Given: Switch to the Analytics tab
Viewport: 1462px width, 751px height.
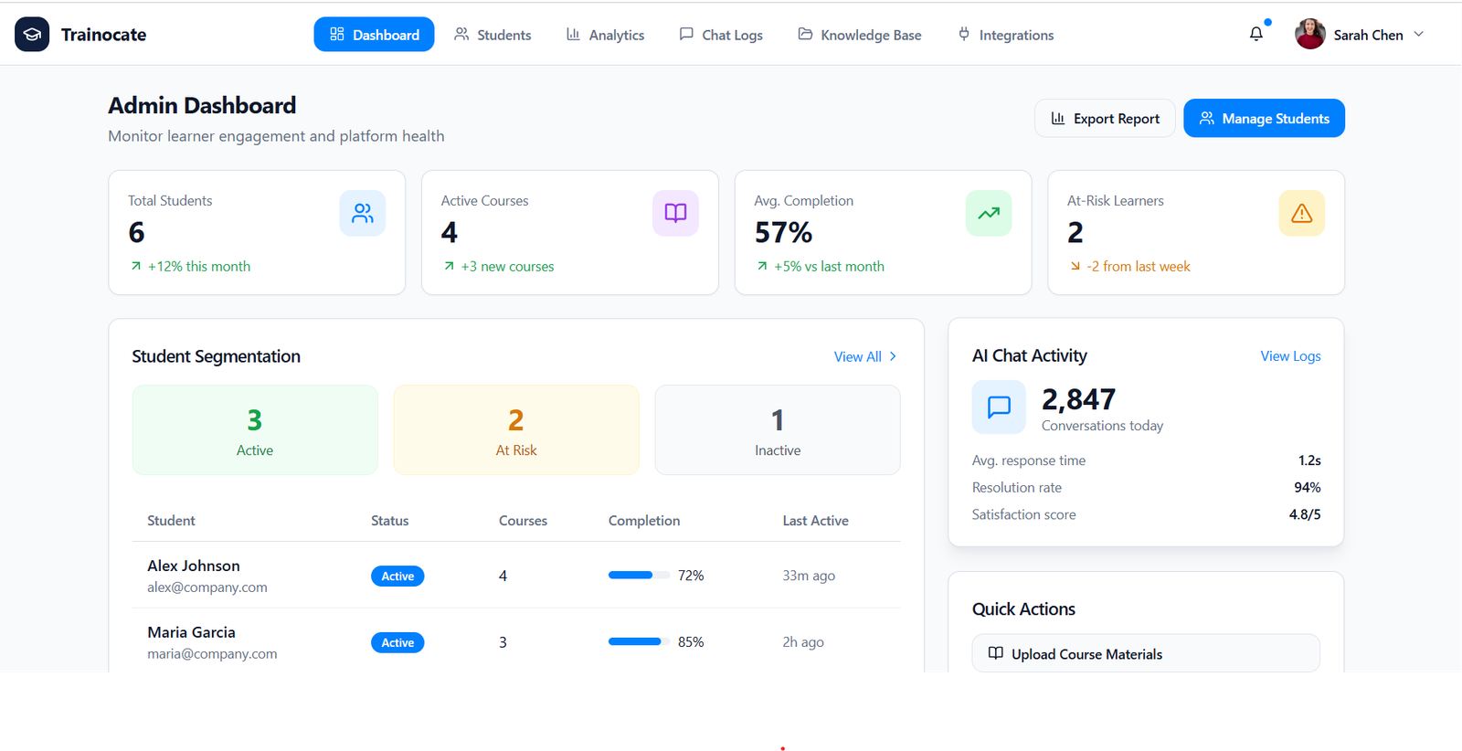Looking at the screenshot, I should [605, 35].
